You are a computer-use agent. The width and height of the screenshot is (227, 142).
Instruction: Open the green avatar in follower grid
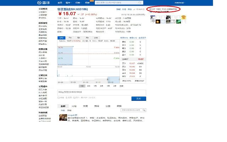point(178,22)
